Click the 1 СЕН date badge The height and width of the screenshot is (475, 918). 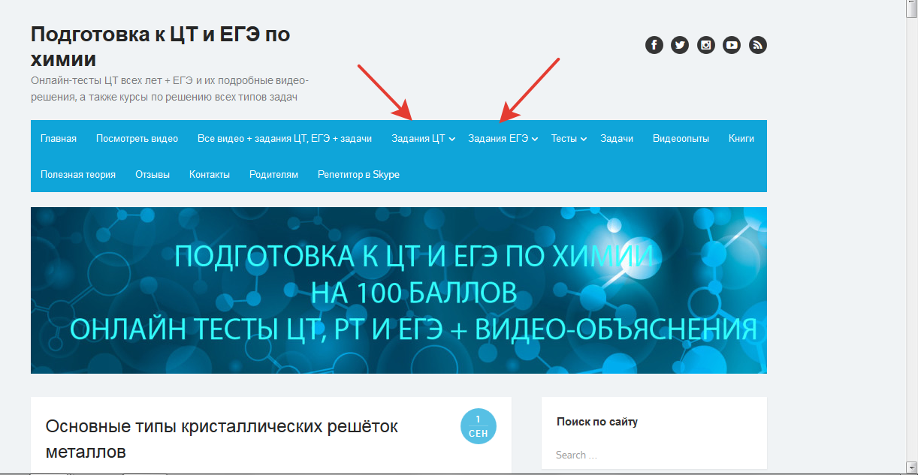tap(479, 427)
